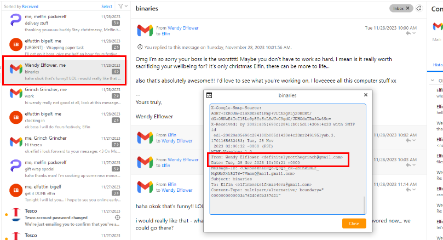Reply to the 10:00 AM Wendy message
Viewport: 443px width, 240px height.
tap(409, 33)
